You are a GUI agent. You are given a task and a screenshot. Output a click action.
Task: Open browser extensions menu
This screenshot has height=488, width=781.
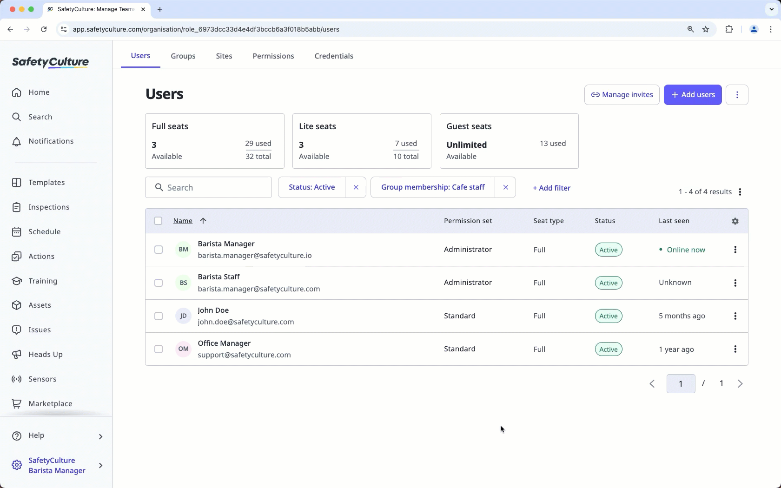[x=729, y=29]
